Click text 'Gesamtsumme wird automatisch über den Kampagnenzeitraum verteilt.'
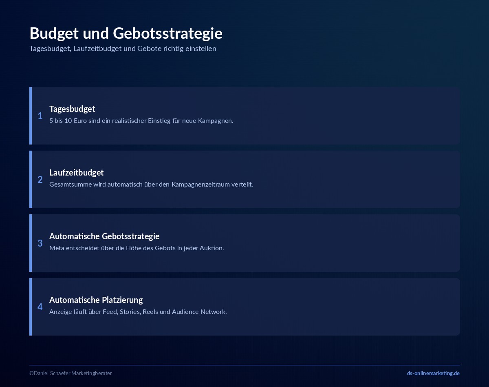The height and width of the screenshot is (387, 489). point(151,185)
